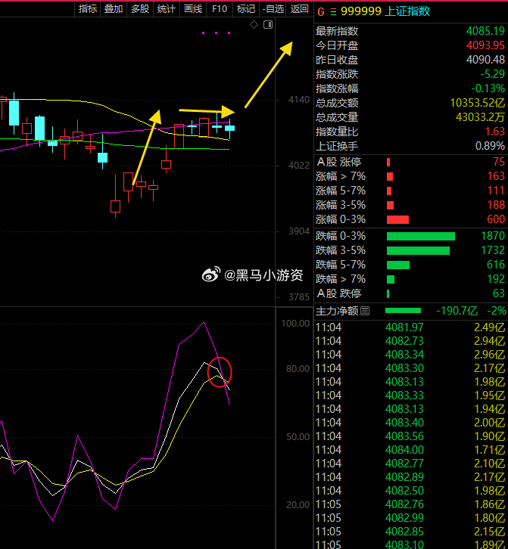Select the tick row with price 4081.97
Viewport: 508px width, 549px height.
[410, 327]
